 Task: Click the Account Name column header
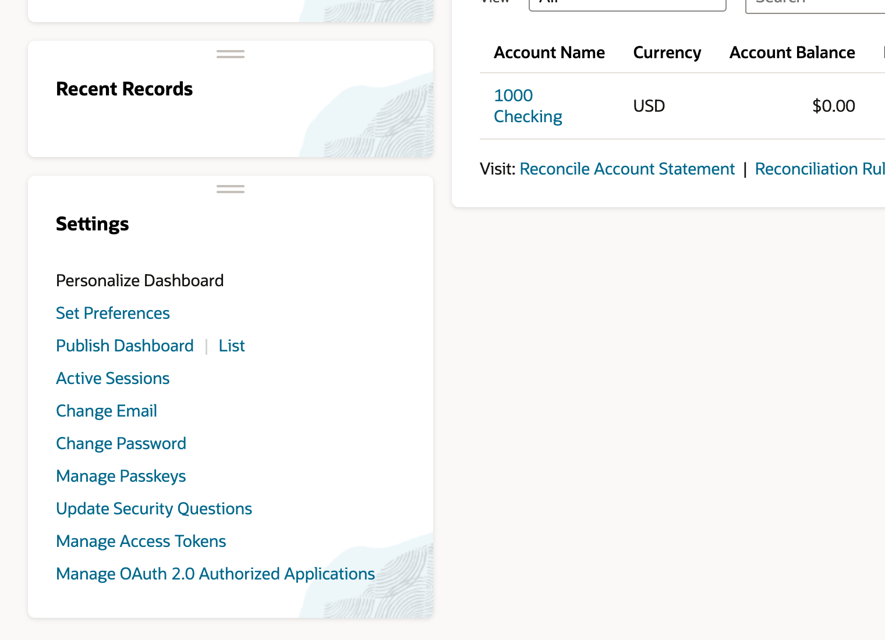pyautogui.click(x=549, y=52)
